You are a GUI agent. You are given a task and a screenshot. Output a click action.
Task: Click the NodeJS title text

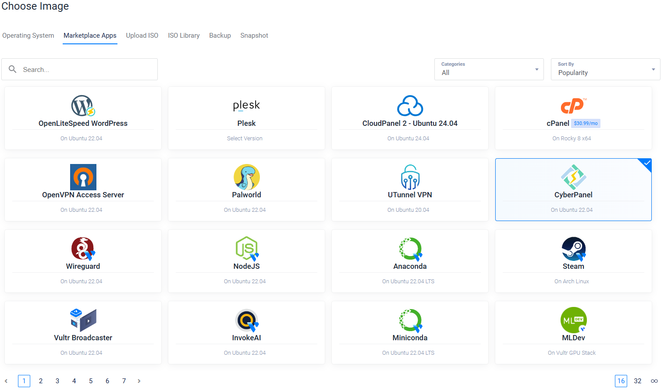(246, 267)
